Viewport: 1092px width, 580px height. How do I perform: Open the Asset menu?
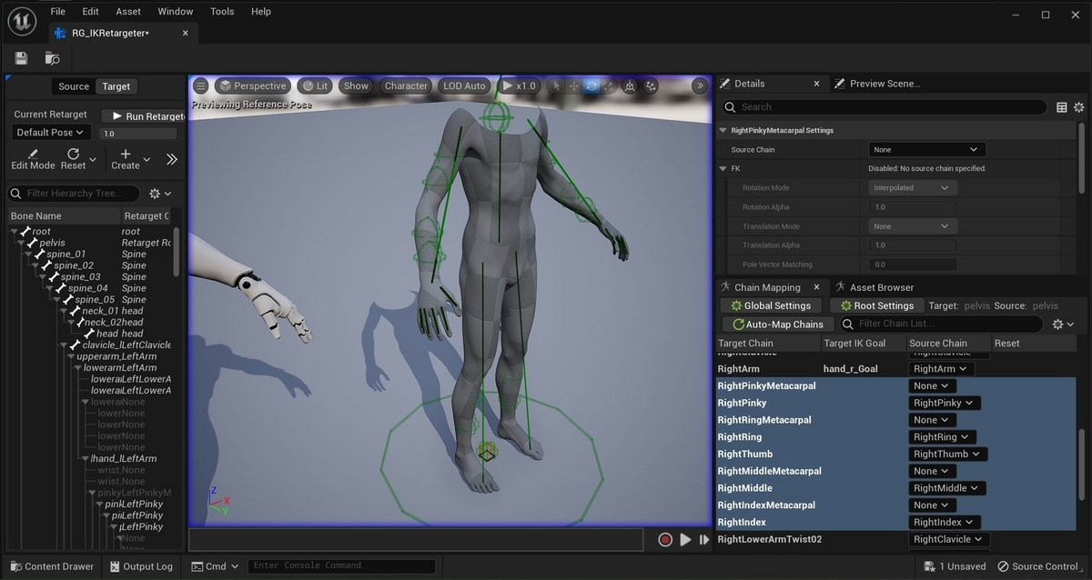pos(128,12)
